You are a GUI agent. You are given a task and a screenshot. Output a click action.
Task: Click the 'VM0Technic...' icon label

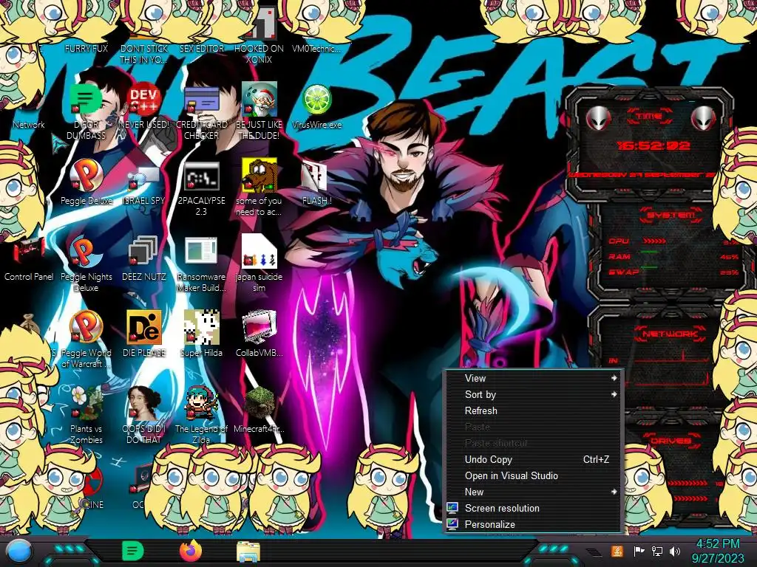tap(316, 49)
